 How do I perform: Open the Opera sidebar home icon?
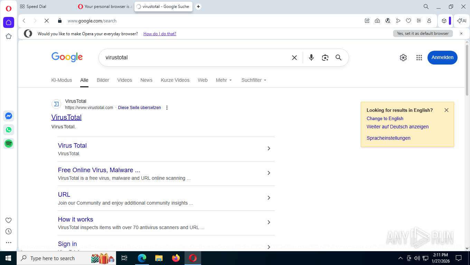tap(9, 22)
